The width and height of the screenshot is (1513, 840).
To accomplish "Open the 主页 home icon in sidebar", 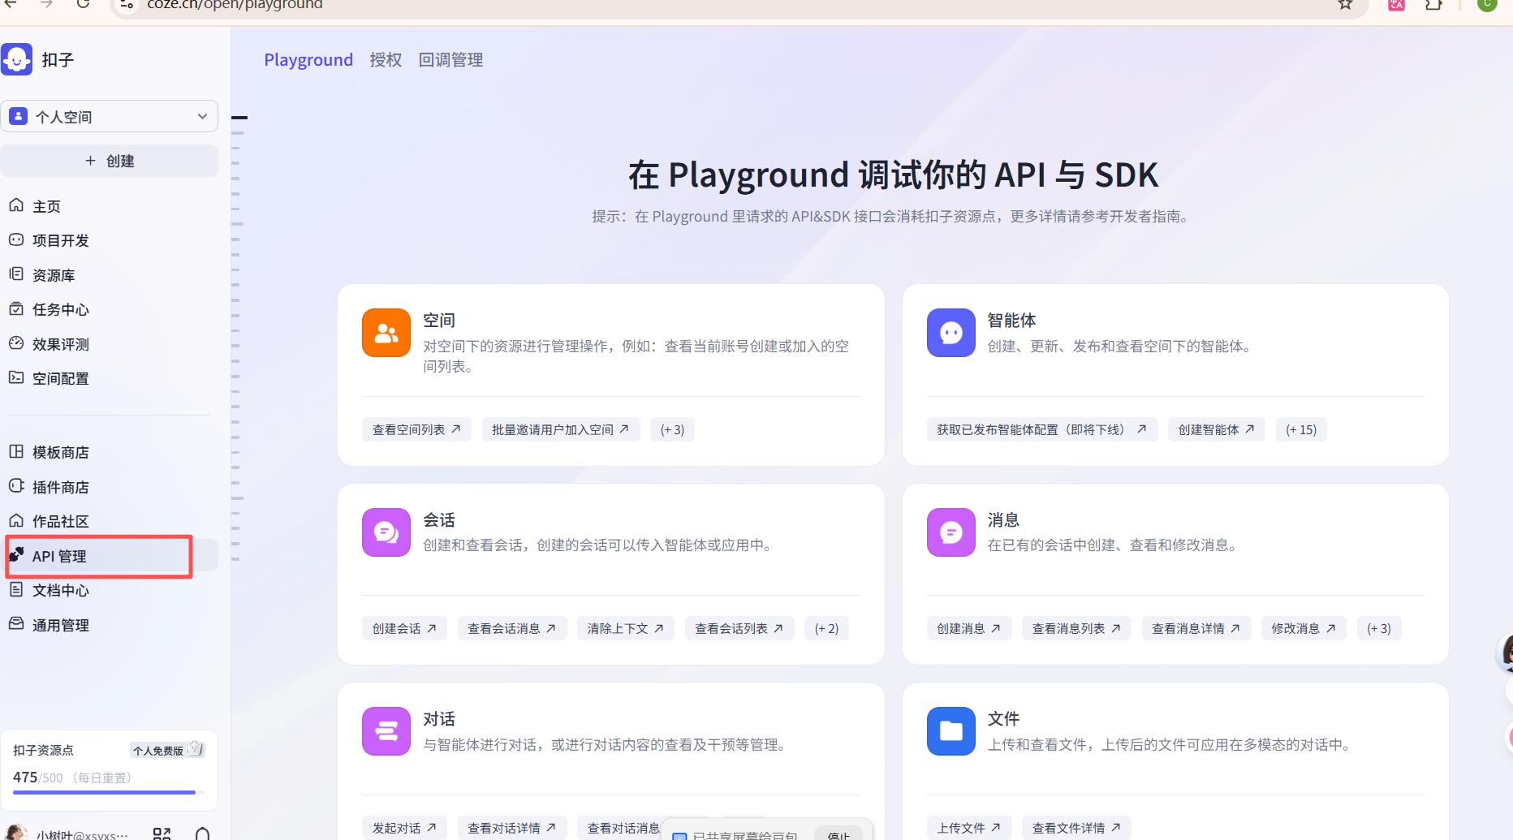I will (16, 206).
